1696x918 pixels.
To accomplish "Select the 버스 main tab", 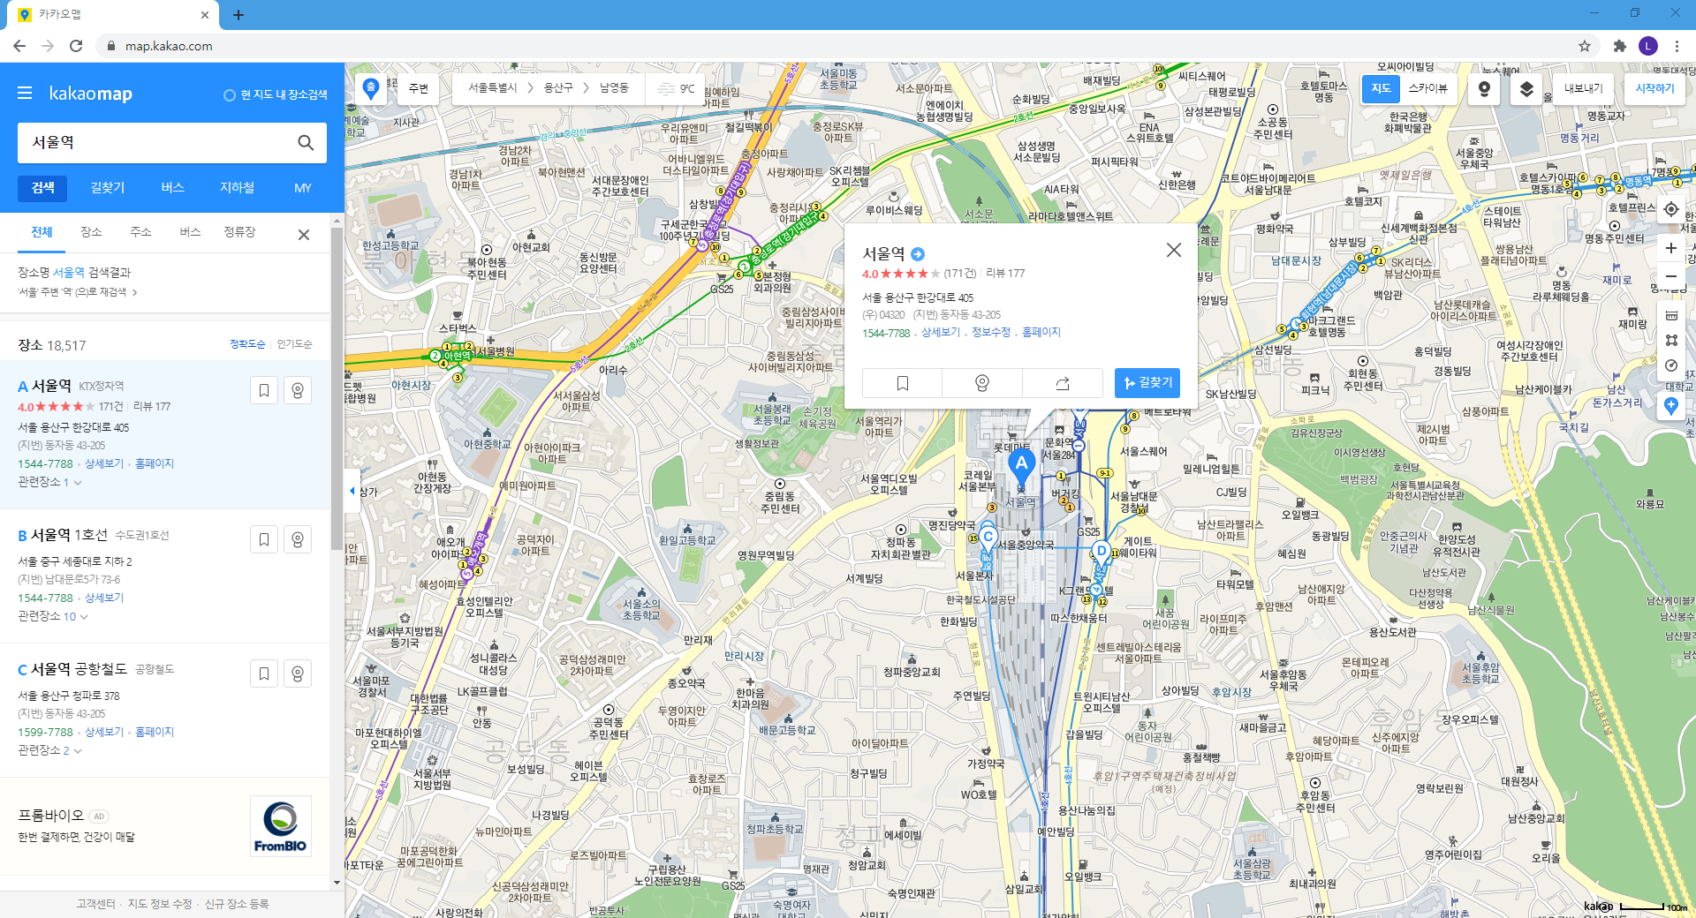I will pos(172,188).
